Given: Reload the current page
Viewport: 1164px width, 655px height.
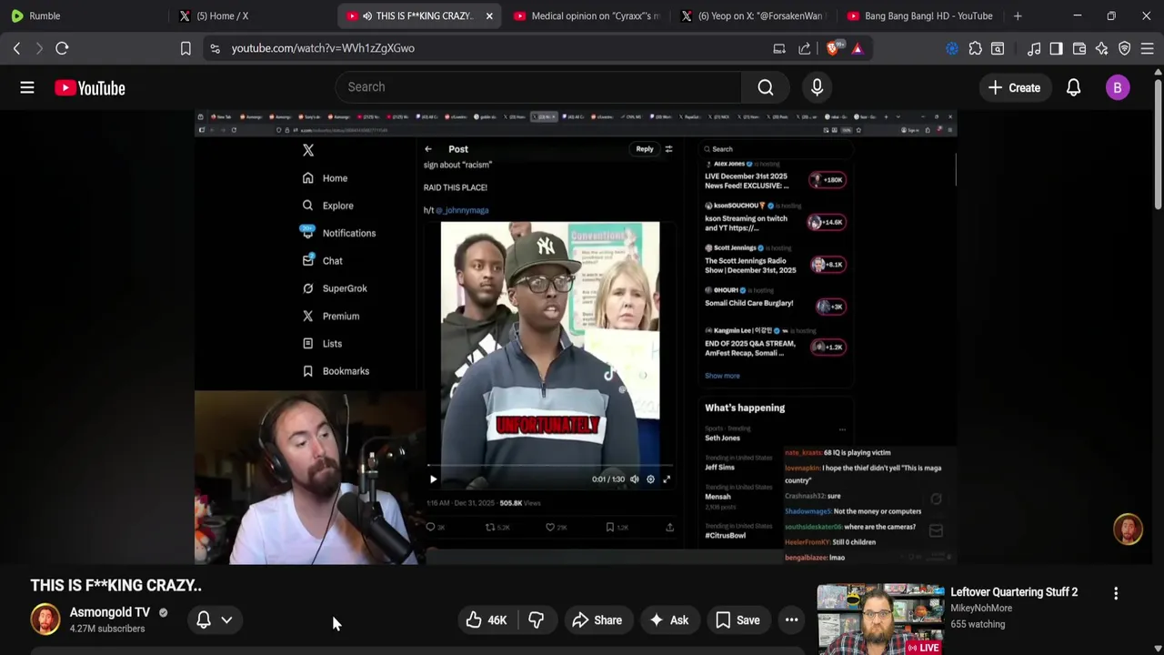Looking at the screenshot, I should click(62, 48).
